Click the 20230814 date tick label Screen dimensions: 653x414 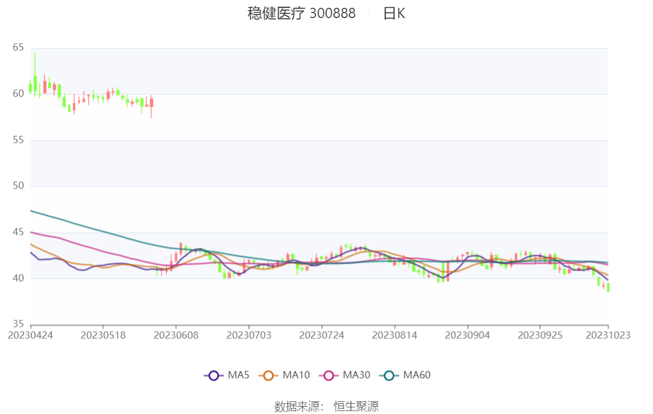pos(394,335)
